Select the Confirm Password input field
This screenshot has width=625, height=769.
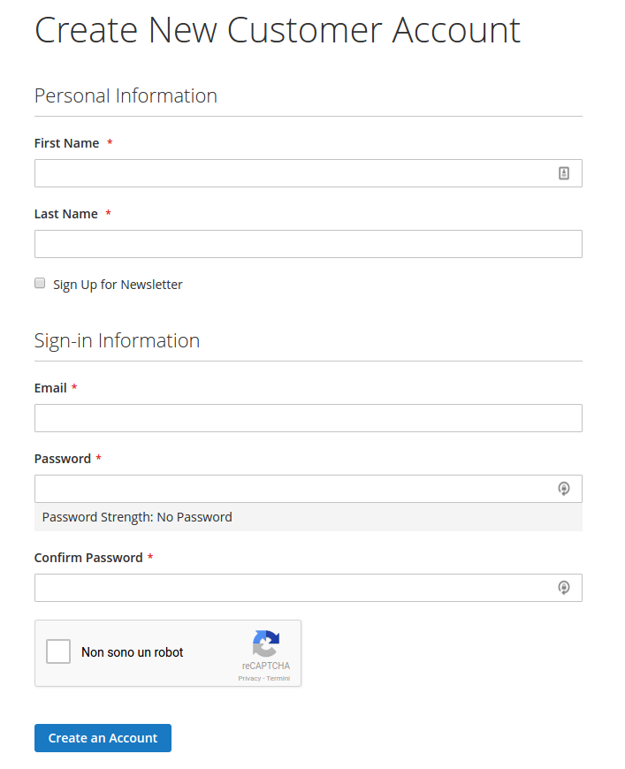tap(292, 588)
